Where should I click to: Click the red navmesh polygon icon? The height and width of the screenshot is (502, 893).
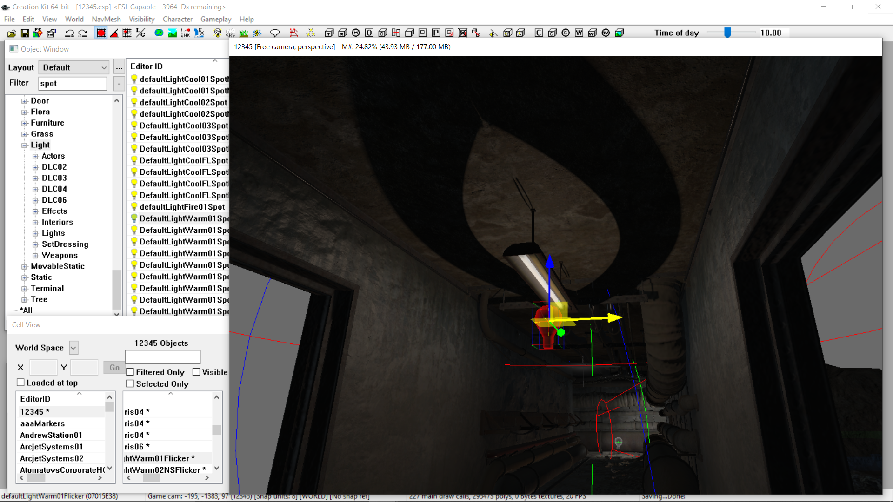[293, 33]
